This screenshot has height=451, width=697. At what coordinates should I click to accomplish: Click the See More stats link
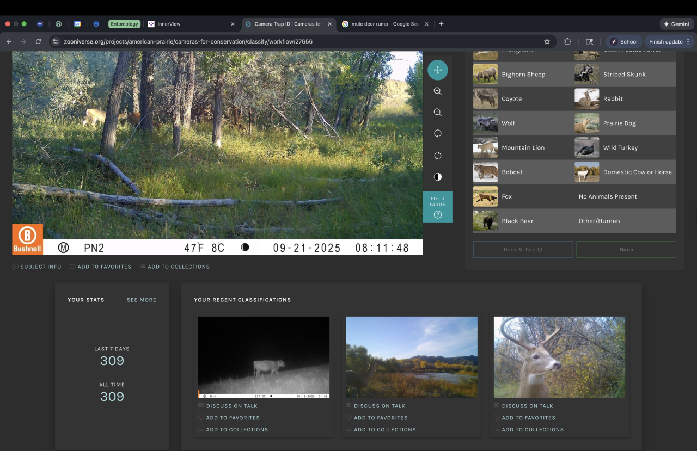(x=141, y=300)
